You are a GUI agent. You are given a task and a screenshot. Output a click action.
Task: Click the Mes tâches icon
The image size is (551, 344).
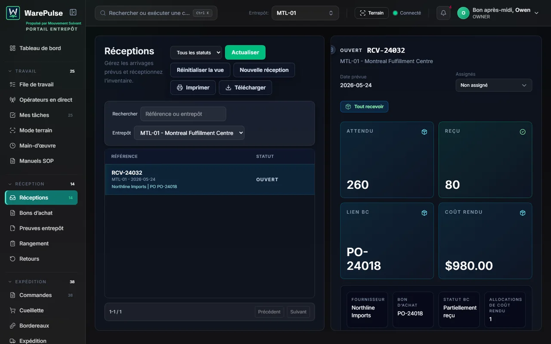pyautogui.click(x=12, y=115)
